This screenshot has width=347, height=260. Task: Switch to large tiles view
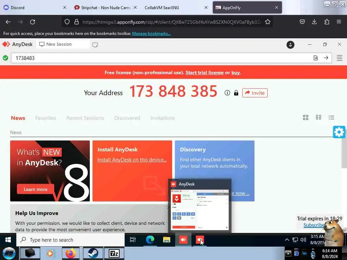tap(306, 117)
